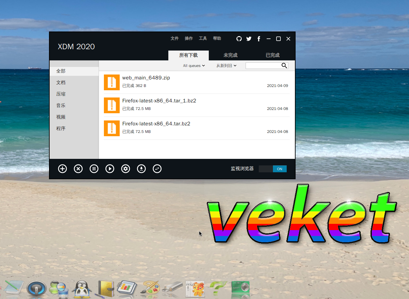Select file Firefox-latest-x86_64.tar_1.bz2

pos(197,105)
